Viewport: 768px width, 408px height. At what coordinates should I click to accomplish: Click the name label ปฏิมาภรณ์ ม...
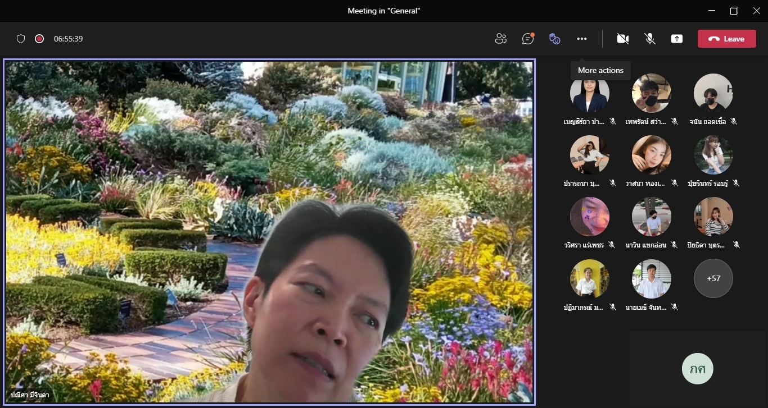584,307
